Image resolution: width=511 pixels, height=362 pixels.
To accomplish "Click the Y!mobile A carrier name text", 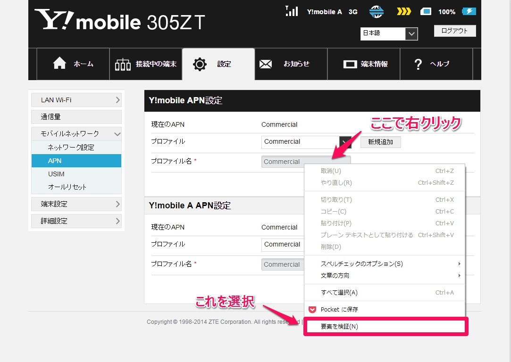I will (324, 12).
